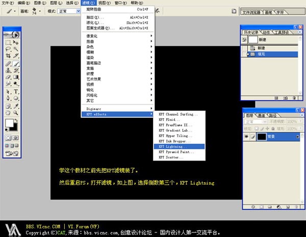
Task: Click new document from state icon
Action: tap(276, 98)
